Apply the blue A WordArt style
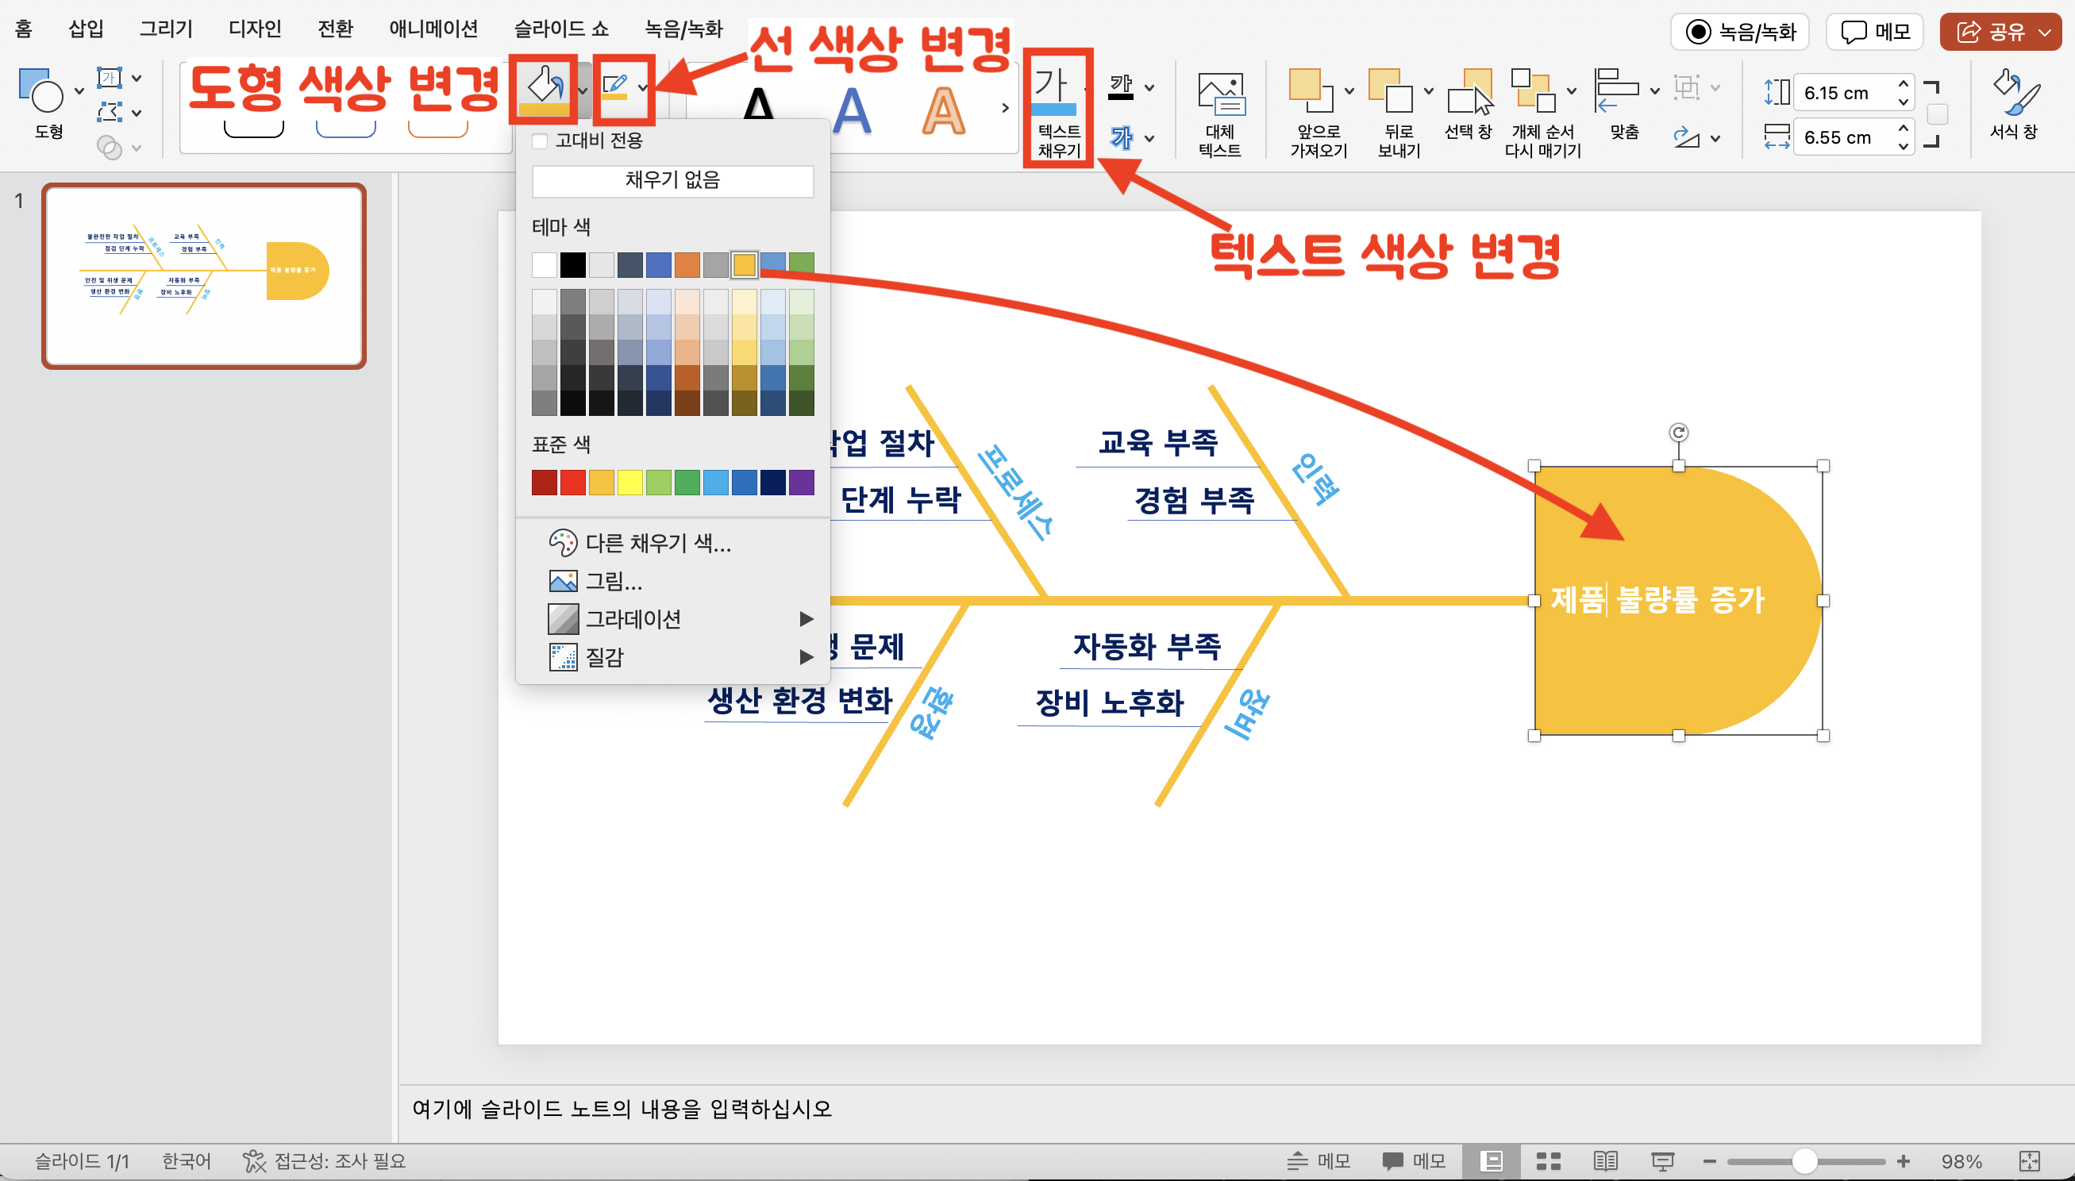This screenshot has height=1181, width=2075. coord(852,110)
